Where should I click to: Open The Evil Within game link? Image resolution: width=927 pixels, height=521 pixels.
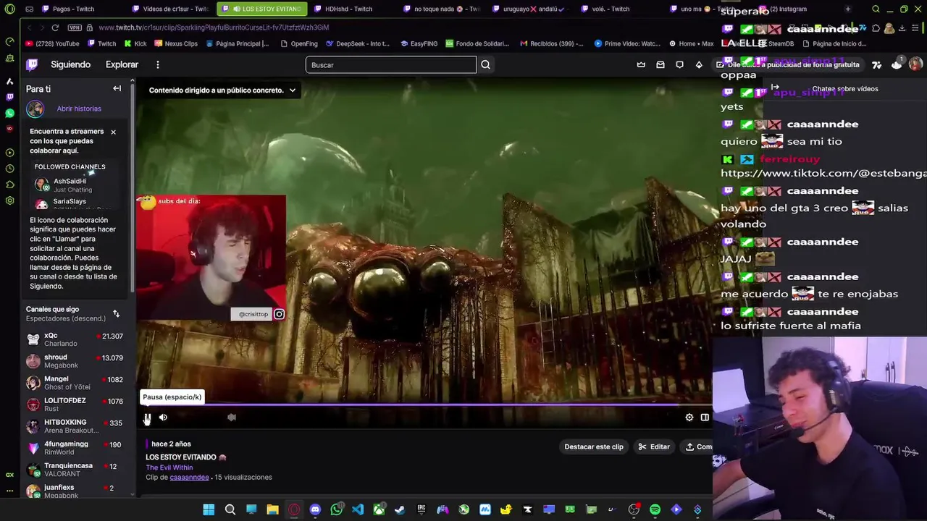click(169, 467)
